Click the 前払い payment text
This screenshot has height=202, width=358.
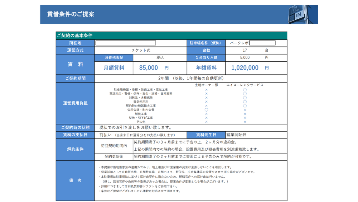pyautogui.click(x=137, y=135)
